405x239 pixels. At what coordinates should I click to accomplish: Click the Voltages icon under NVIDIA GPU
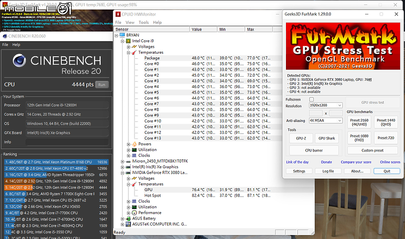point(135,178)
